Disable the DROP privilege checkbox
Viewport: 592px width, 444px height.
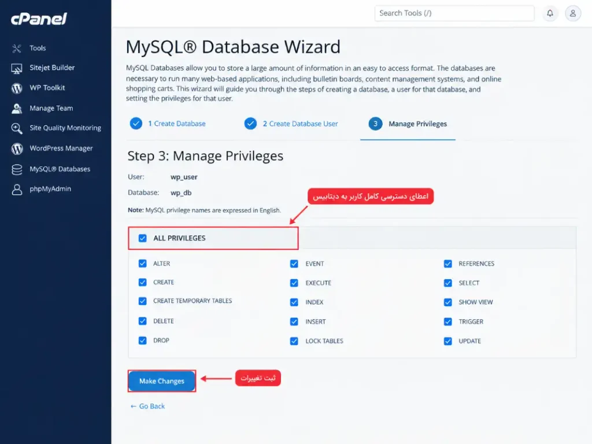[142, 340]
